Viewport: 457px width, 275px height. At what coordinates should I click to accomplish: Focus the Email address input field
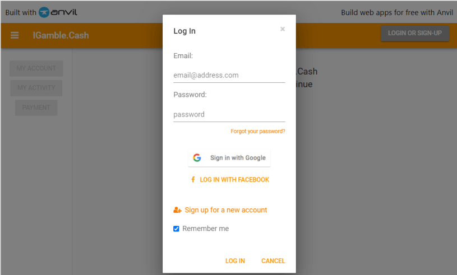click(229, 76)
